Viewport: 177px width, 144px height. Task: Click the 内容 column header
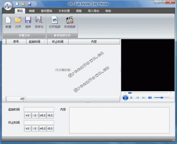click(94, 42)
